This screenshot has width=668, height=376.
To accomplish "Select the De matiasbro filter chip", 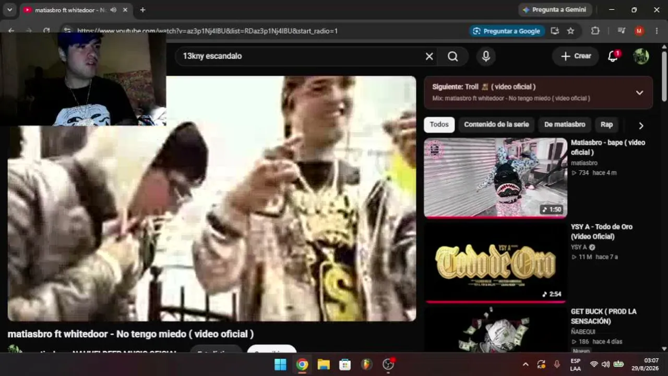I will point(565,124).
